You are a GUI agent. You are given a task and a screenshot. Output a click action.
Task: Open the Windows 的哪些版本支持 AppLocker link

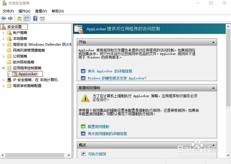pyautogui.click(x=117, y=78)
